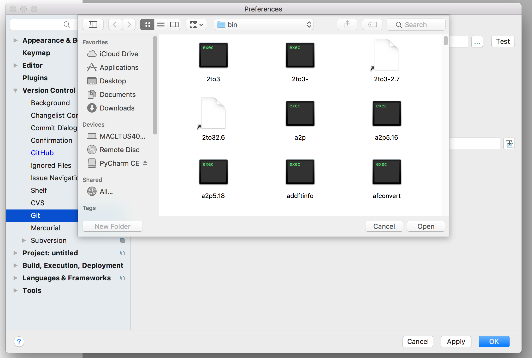Switch to list view mode
The width and height of the screenshot is (532, 358).
(x=161, y=24)
